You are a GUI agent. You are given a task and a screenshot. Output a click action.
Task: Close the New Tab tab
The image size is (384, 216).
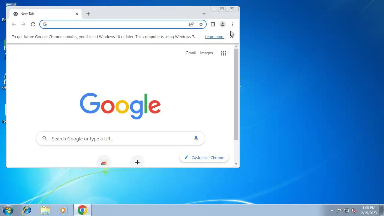pyautogui.click(x=76, y=14)
